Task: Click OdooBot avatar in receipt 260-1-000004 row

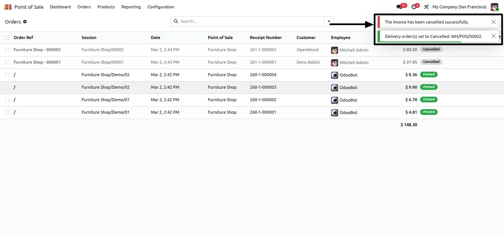Action: tap(334, 75)
